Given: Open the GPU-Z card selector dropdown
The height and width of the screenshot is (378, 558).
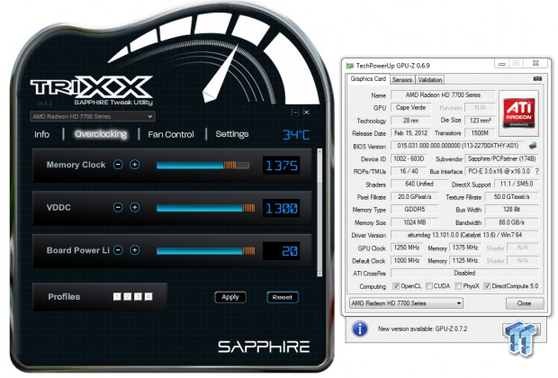Looking at the screenshot, I should click(x=406, y=303).
